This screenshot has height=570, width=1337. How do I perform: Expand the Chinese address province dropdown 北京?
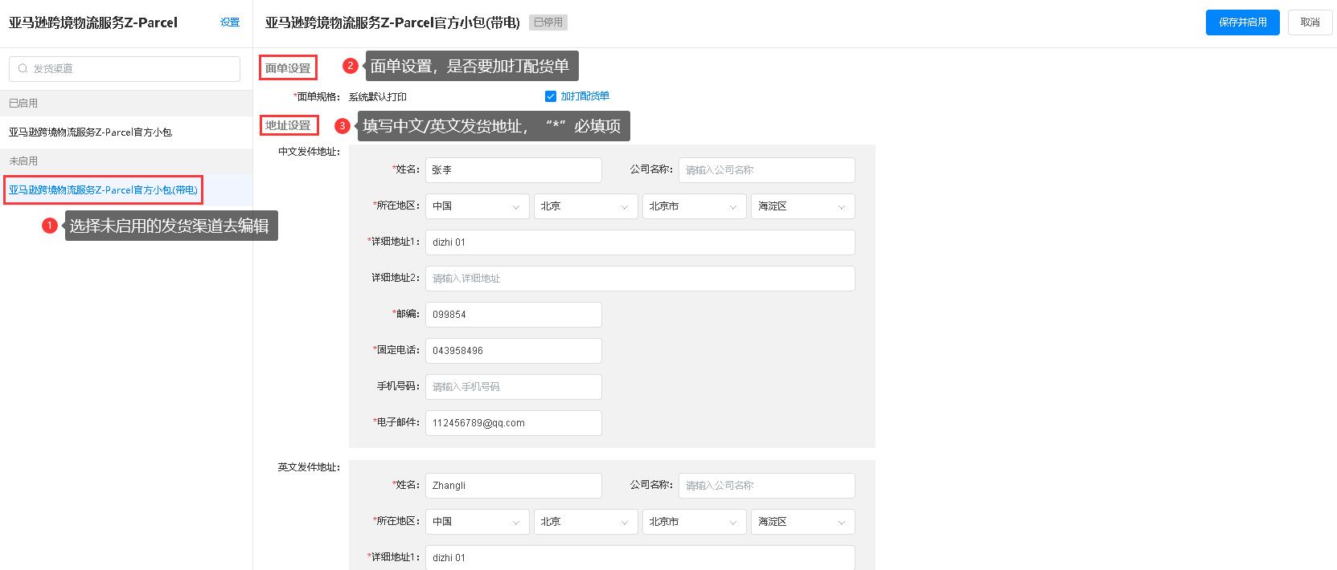tap(584, 206)
